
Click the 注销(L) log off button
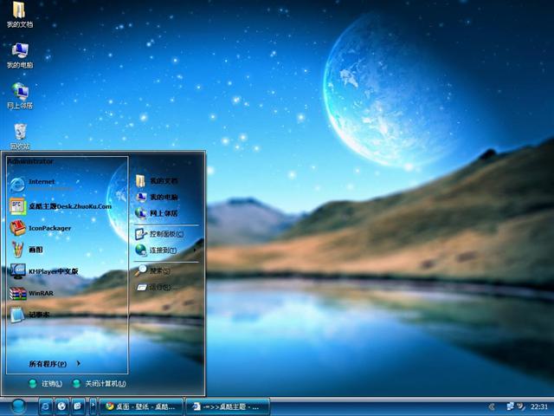click(x=45, y=383)
